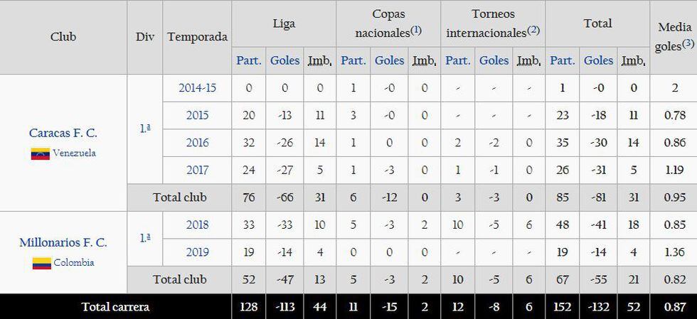This screenshot has width=697, height=319.
Task: Open the Millonarios F. C. club link
Action: pos(63,242)
